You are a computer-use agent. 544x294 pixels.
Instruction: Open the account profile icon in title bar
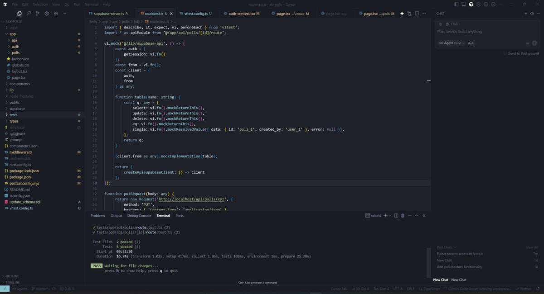click(x=479, y=4)
